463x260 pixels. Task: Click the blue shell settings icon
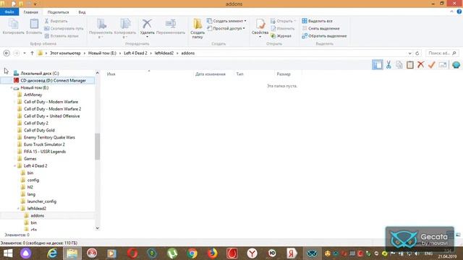(456, 65)
